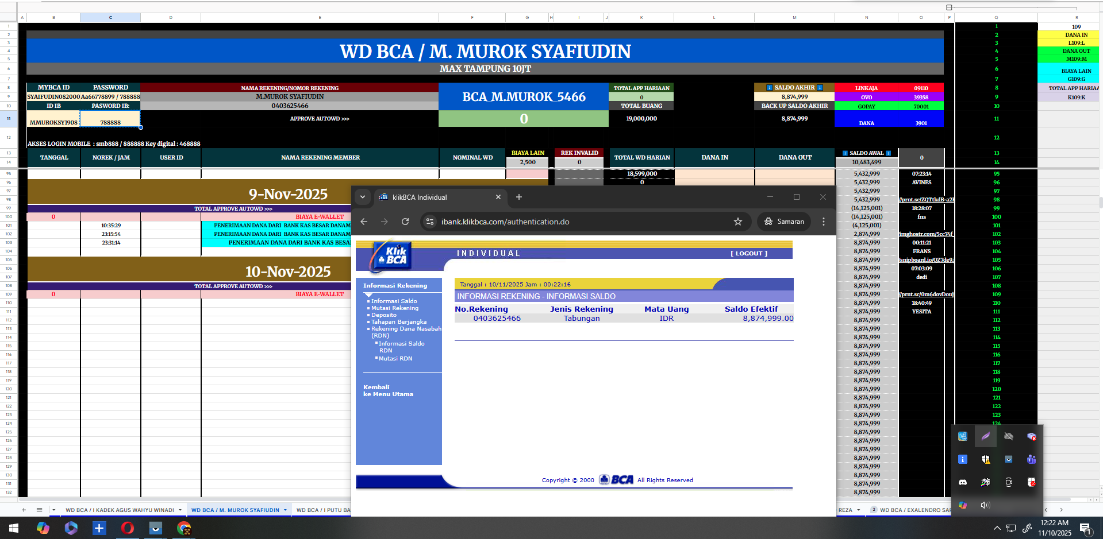Click the Klik BCA logo
This screenshot has width=1103, height=539.
[x=391, y=256]
